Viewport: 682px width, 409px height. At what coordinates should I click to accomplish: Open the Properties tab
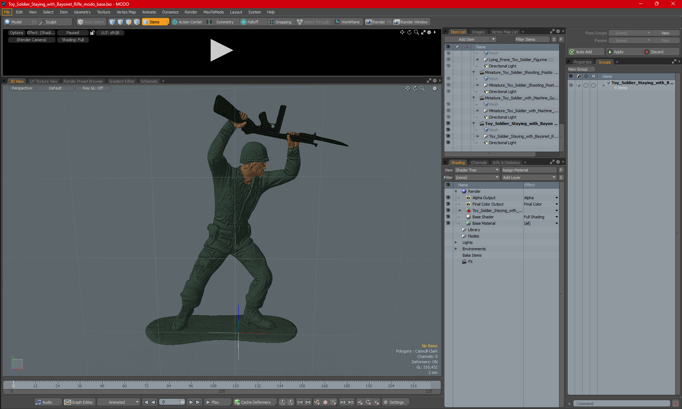pos(583,62)
